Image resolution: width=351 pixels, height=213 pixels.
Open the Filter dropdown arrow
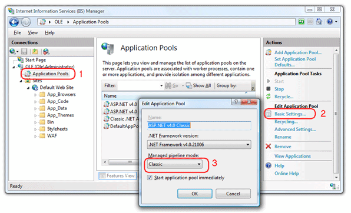tap(161, 86)
